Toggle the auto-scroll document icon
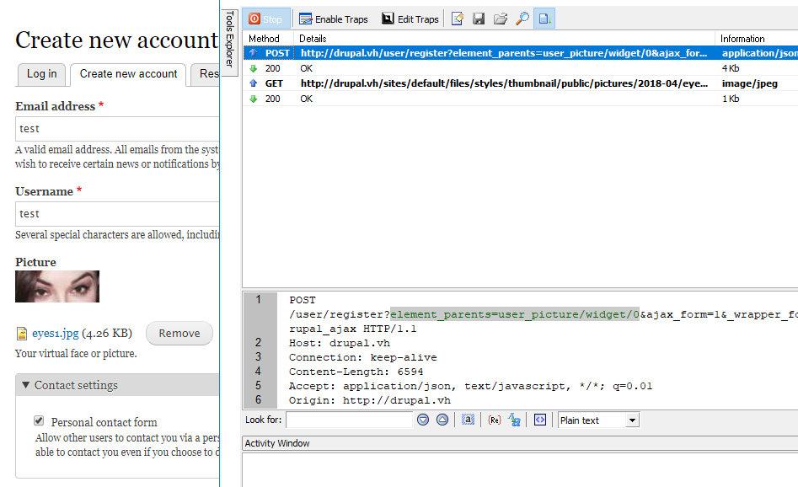 pyautogui.click(x=544, y=19)
